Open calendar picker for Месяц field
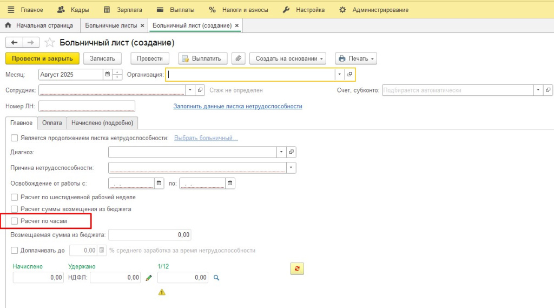 107,75
